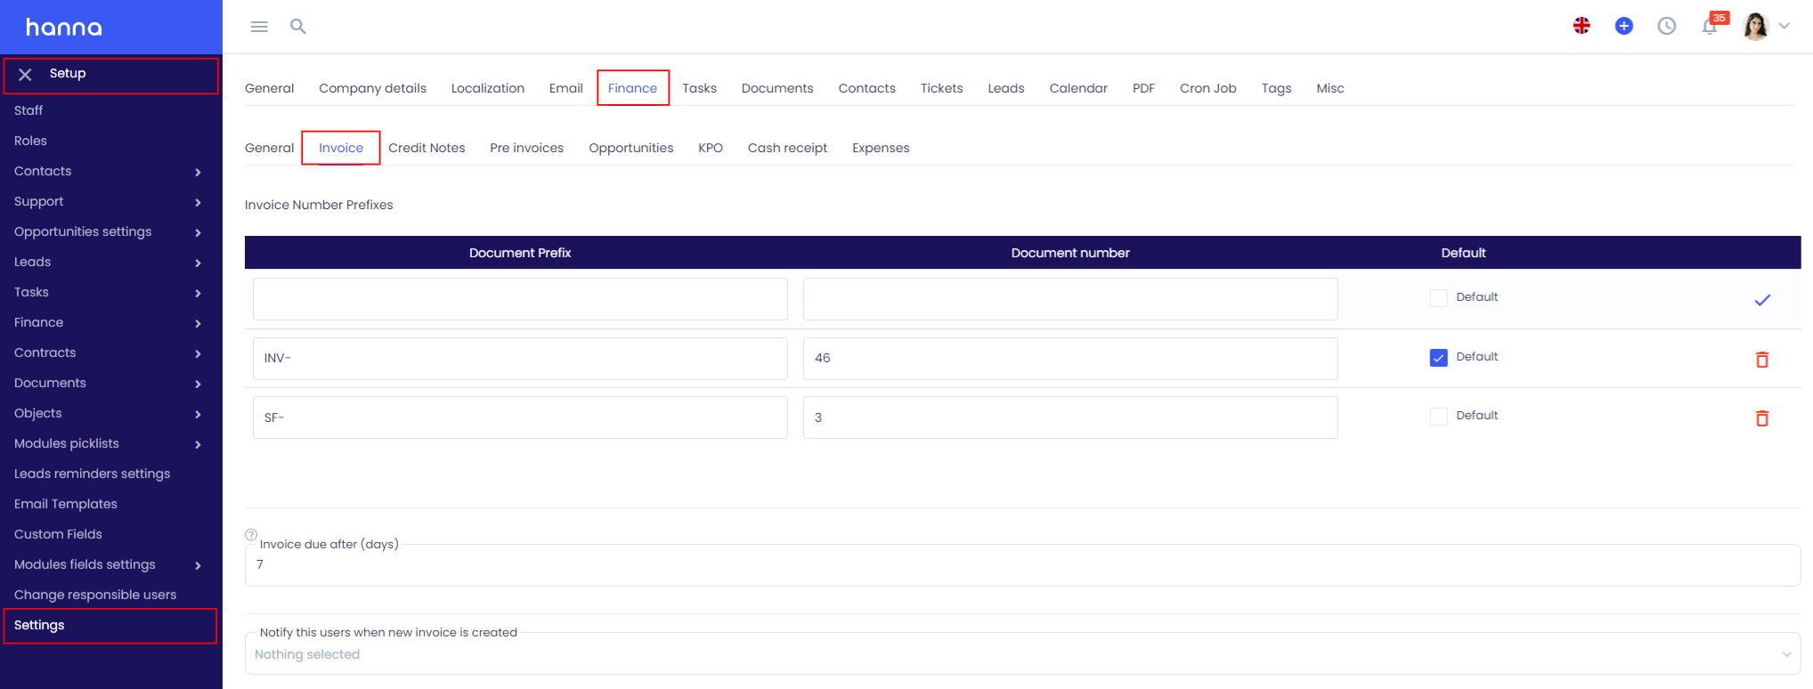Viewport: 1813px width, 689px height.
Task: Close Setup with the X icon
Action: click(25, 75)
